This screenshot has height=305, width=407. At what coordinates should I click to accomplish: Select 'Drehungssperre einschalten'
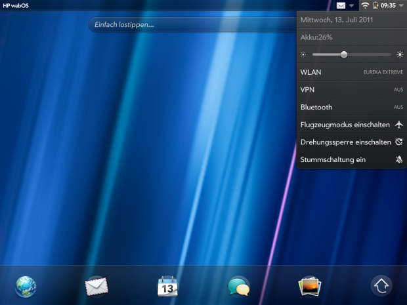point(352,142)
